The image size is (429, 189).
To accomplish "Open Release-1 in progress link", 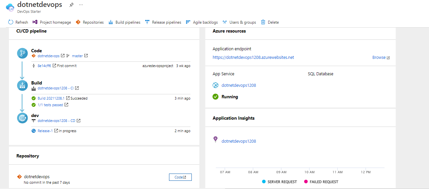I will [x=45, y=131].
